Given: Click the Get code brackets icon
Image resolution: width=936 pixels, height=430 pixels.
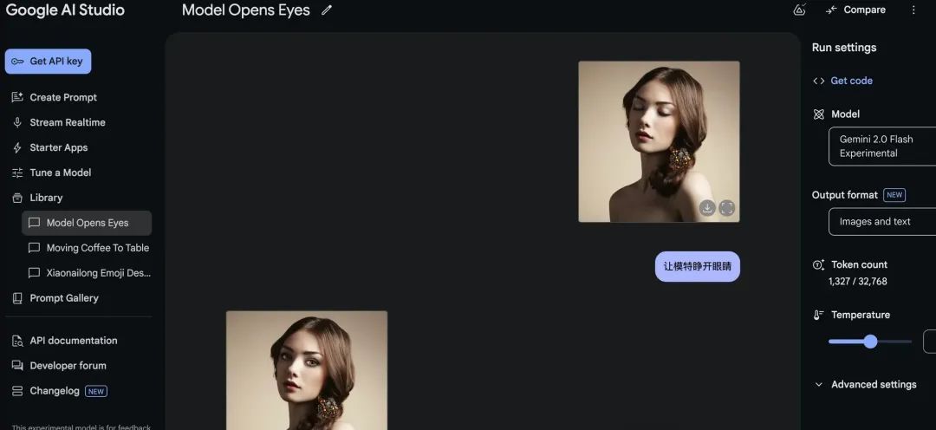Looking at the screenshot, I should (818, 81).
